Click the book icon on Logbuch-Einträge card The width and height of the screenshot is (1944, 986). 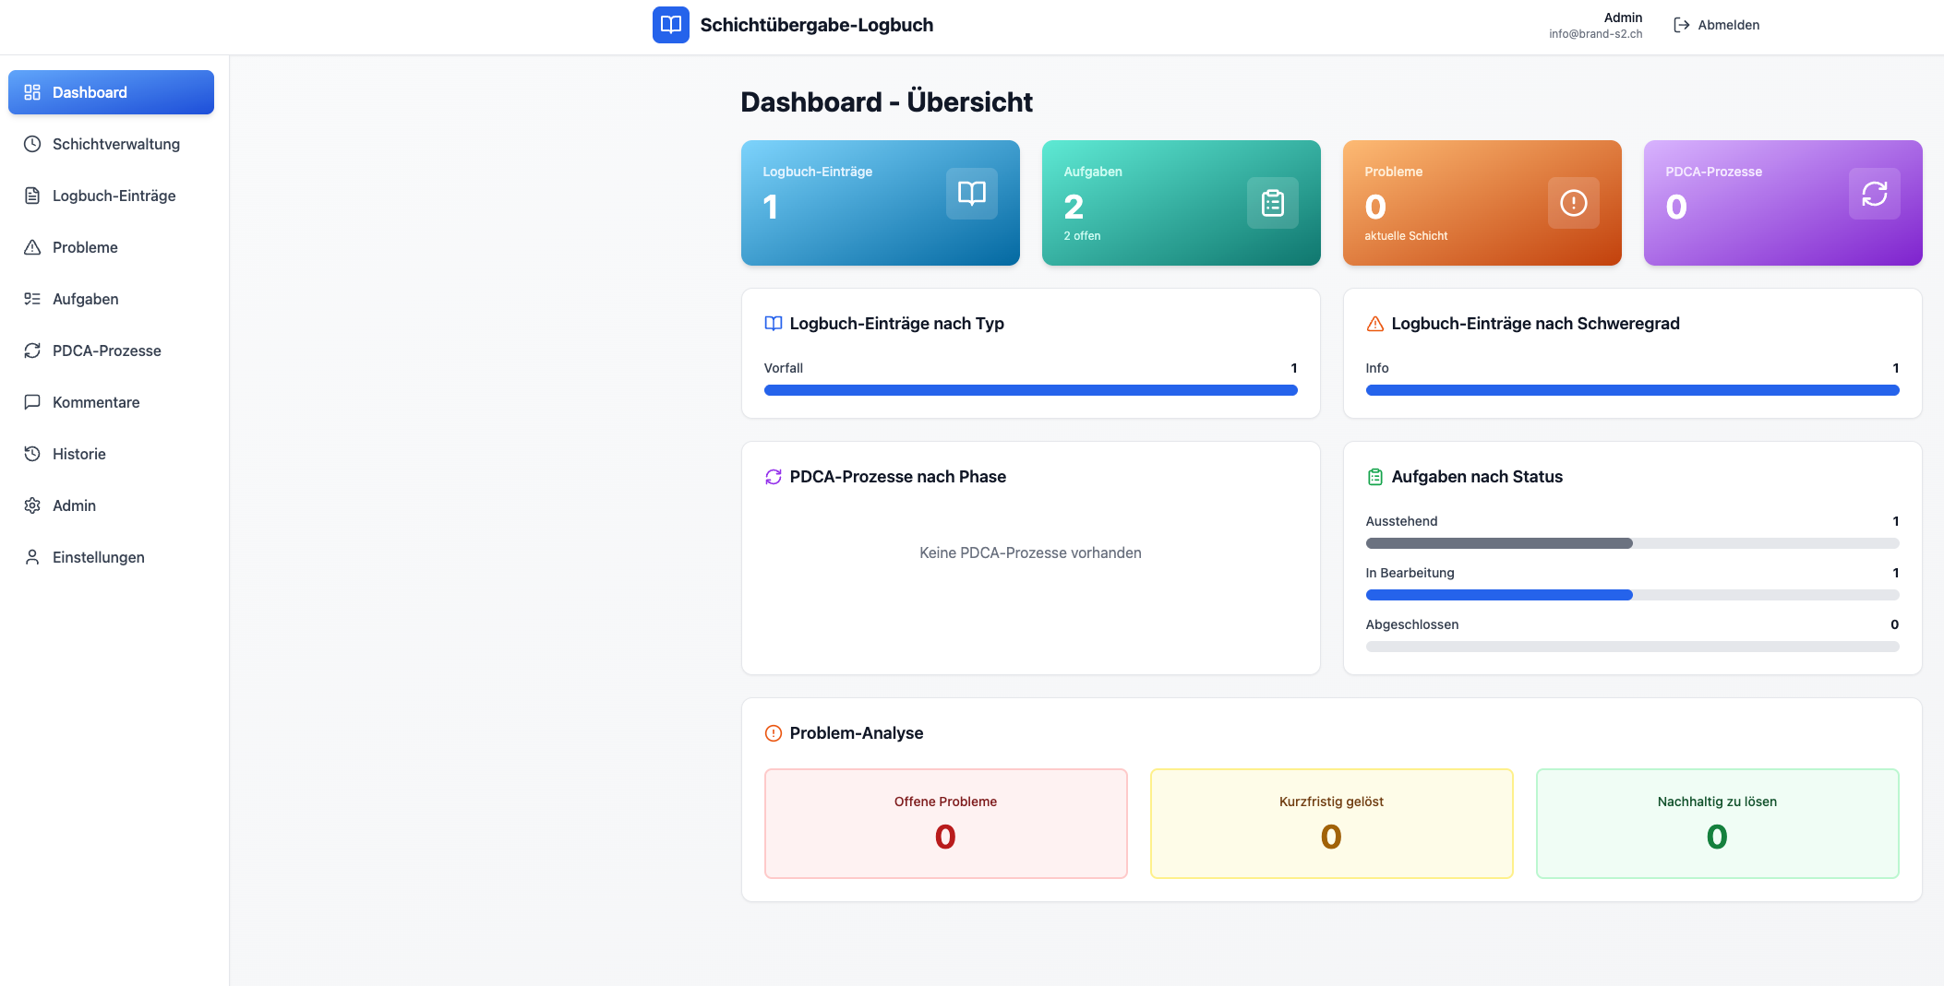(x=971, y=194)
